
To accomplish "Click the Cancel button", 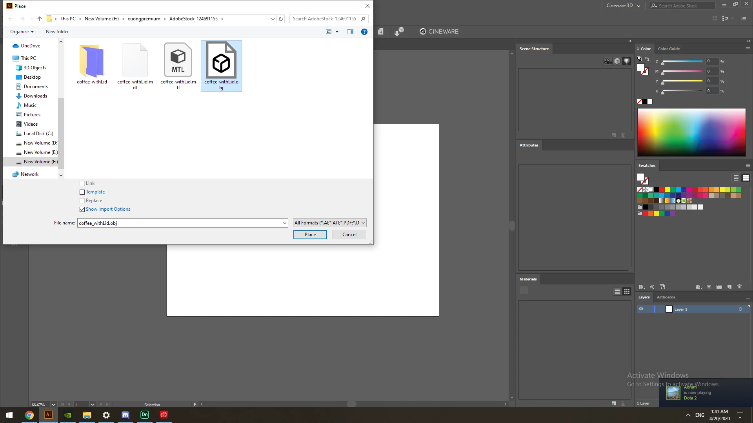I will pyautogui.click(x=349, y=235).
